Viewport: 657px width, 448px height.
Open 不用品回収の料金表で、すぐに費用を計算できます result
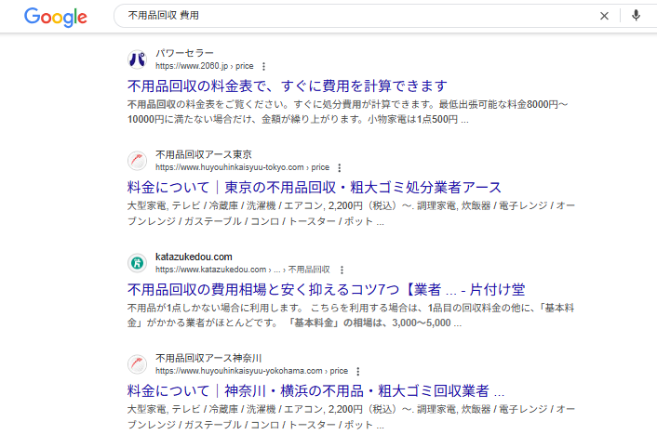coord(287,86)
